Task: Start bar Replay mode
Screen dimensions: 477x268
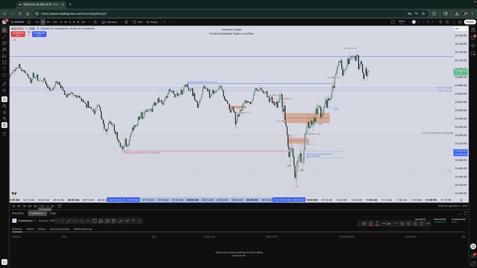Action: tap(152, 22)
